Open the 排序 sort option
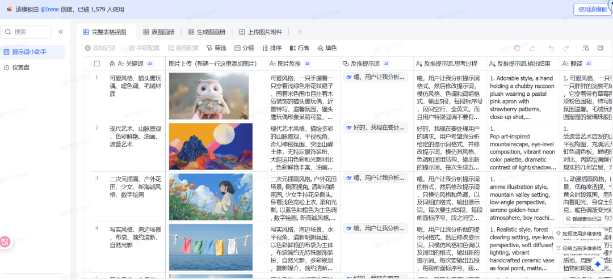This screenshot has height=280, width=613. [x=272, y=48]
